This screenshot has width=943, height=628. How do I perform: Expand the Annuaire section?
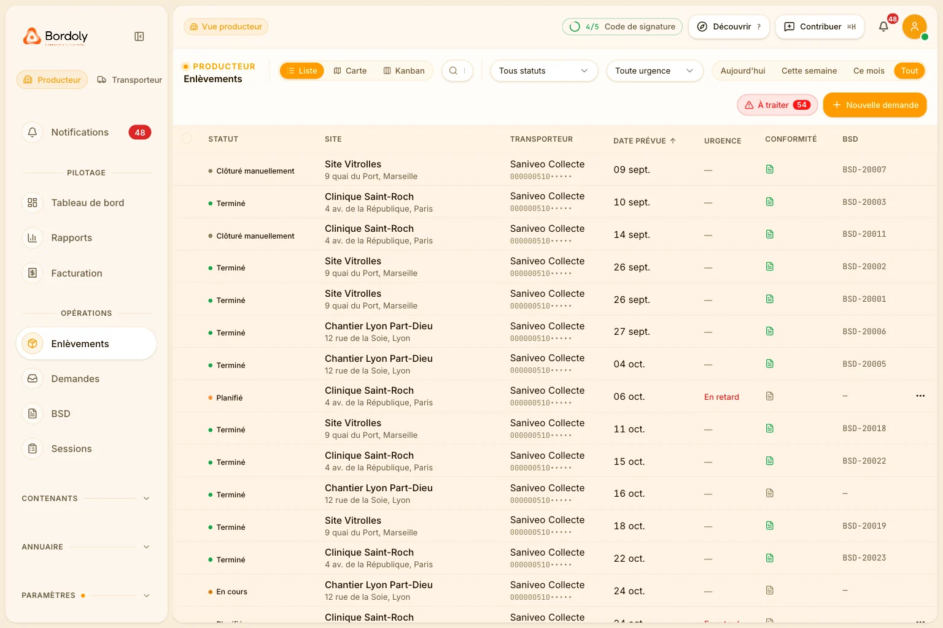(87, 547)
